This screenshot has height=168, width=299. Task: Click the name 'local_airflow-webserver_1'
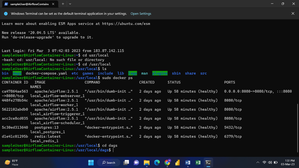click(57, 96)
